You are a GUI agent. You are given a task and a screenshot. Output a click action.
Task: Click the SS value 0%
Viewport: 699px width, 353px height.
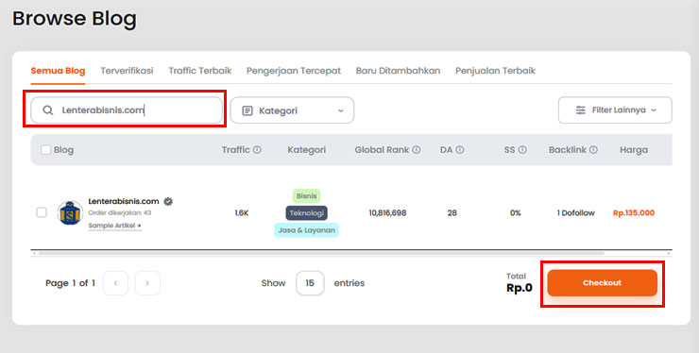click(516, 213)
